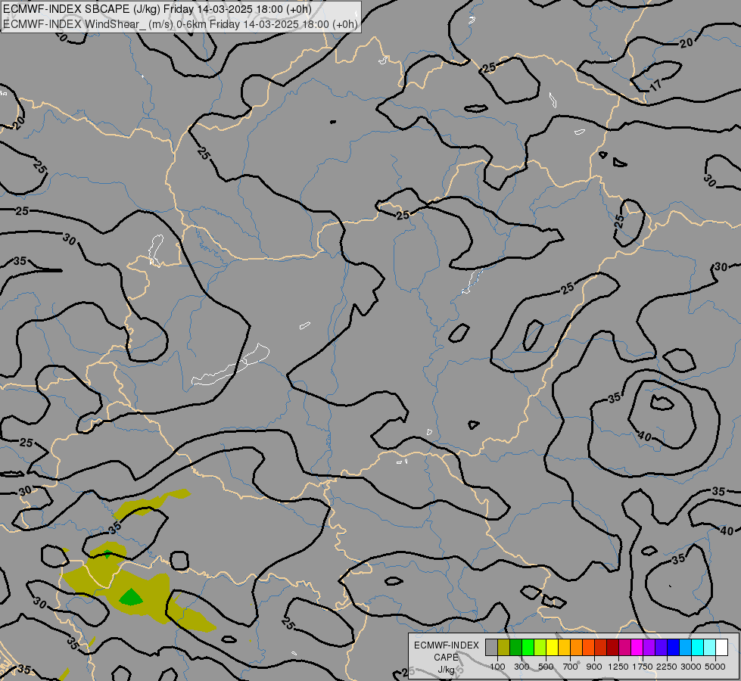Select the indigo violet legend swatch
This screenshot has height=681, width=741.
[661, 647]
